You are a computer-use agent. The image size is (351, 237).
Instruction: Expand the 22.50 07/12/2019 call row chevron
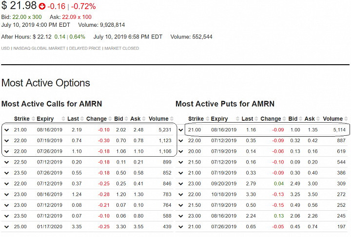pyautogui.click(x=7, y=162)
